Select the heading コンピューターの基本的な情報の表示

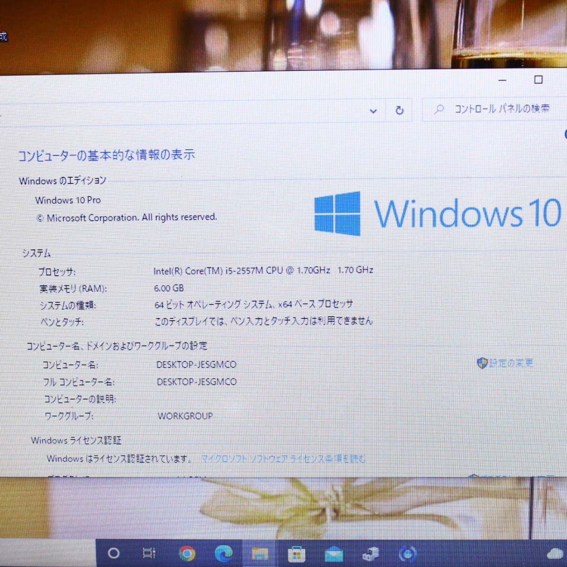106,155
